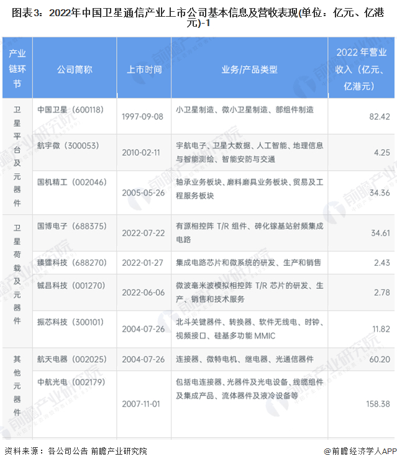Click listing date 2022-01-27
Viewport: 397px width, 464px height.
tap(142, 263)
